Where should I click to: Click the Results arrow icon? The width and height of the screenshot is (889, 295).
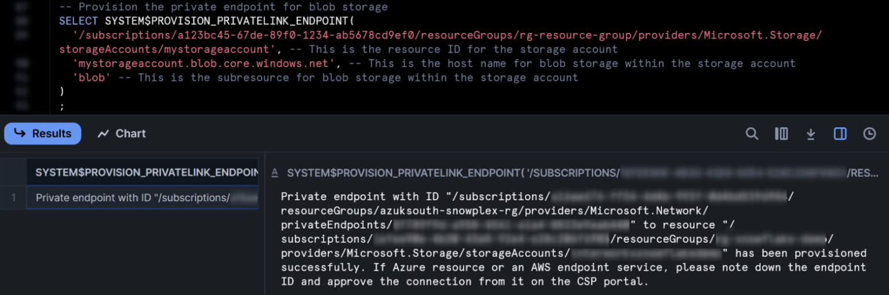click(x=20, y=133)
